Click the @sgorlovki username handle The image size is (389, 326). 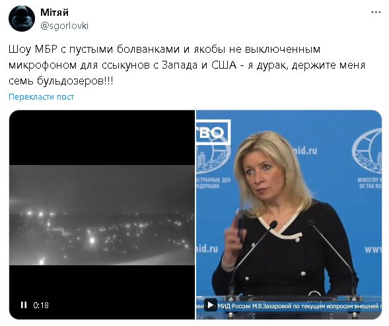pos(64,26)
